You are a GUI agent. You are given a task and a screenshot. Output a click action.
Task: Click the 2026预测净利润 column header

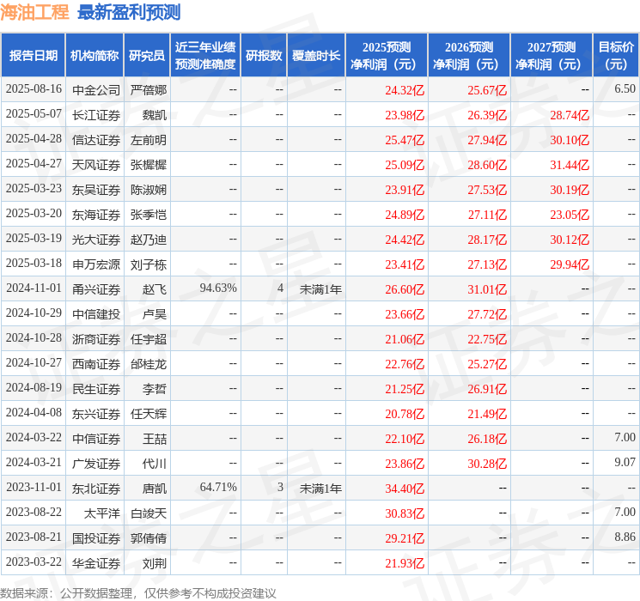pyautogui.click(x=468, y=56)
